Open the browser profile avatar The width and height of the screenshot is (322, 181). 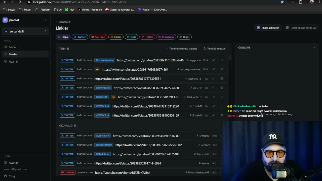(x=312, y=2)
